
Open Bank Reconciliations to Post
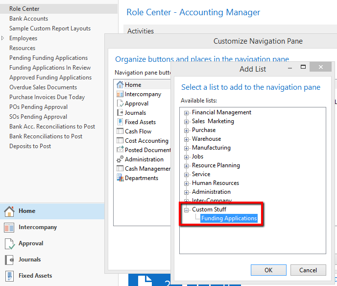[46, 136]
